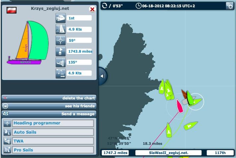This screenshot has width=236, height=158.
Task: Select the Auto Sails option
Action: (x=49, y=132)
